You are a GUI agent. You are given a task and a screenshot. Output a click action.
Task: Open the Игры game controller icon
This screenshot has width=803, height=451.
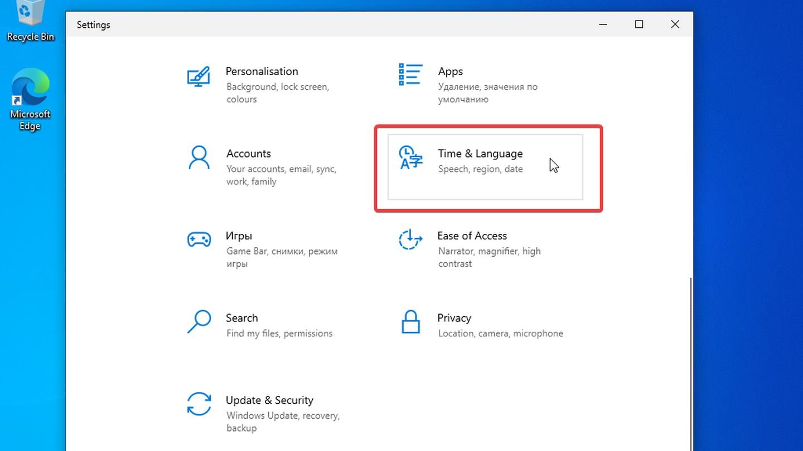coord(199,239)
